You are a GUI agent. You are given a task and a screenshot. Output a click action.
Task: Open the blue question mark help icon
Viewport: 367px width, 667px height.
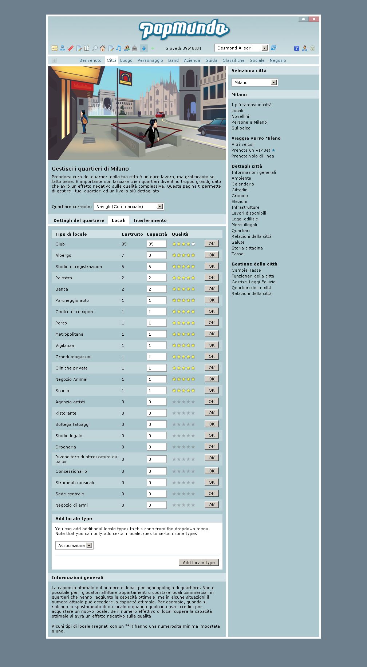coord(297,48)
